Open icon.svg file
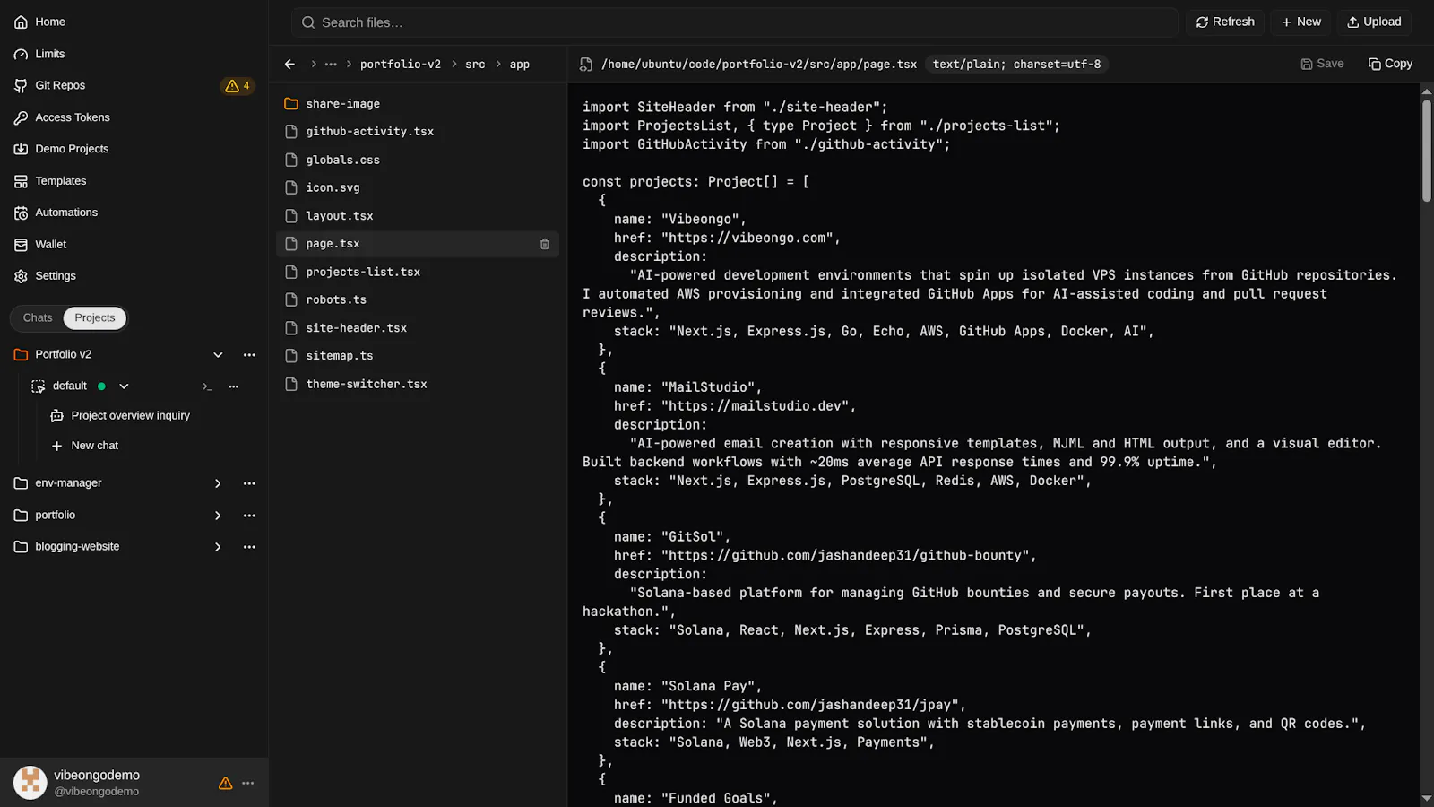Viewport: 1434px width, 807px height. [418, 188]
